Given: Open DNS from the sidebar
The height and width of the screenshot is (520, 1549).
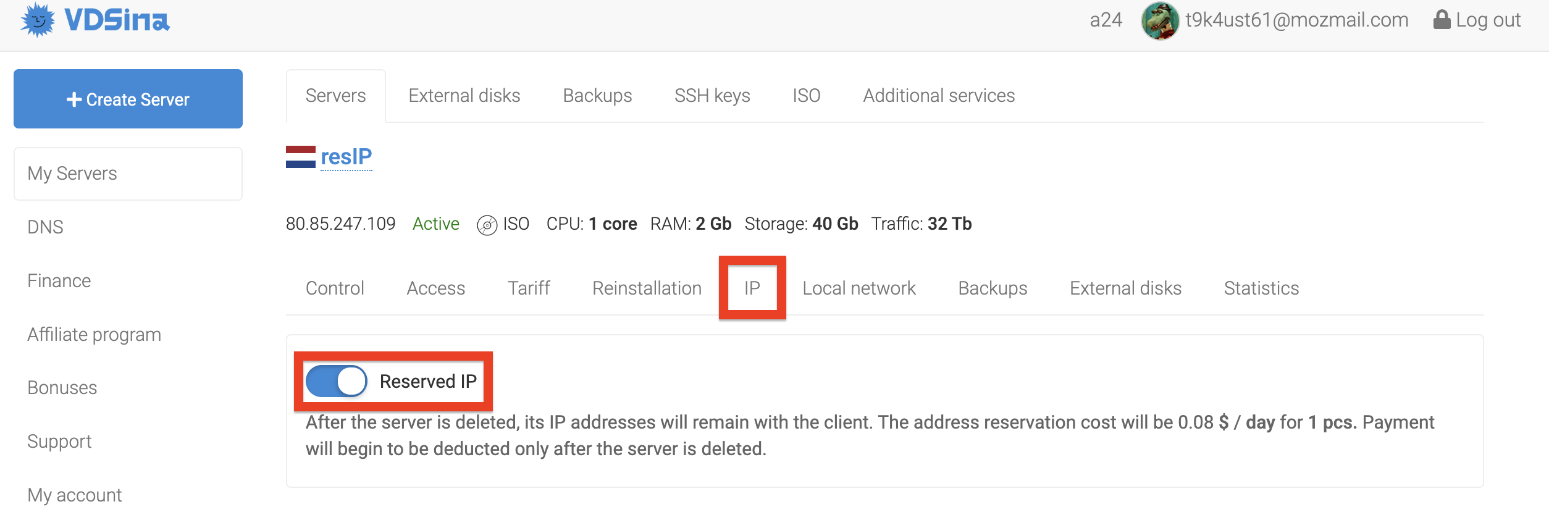Looking at the screenshot, I should (45, 227).
